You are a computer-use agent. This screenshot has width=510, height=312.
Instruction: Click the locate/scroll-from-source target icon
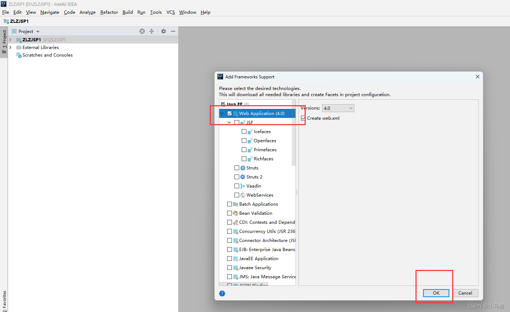point(142,31)
